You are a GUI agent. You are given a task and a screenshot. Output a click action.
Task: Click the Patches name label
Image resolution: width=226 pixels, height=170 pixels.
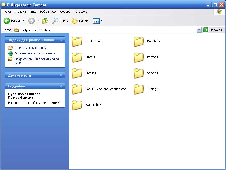click(152, 57)
